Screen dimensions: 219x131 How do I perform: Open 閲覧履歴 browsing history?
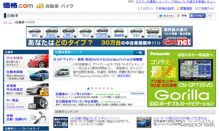(186, 9)
